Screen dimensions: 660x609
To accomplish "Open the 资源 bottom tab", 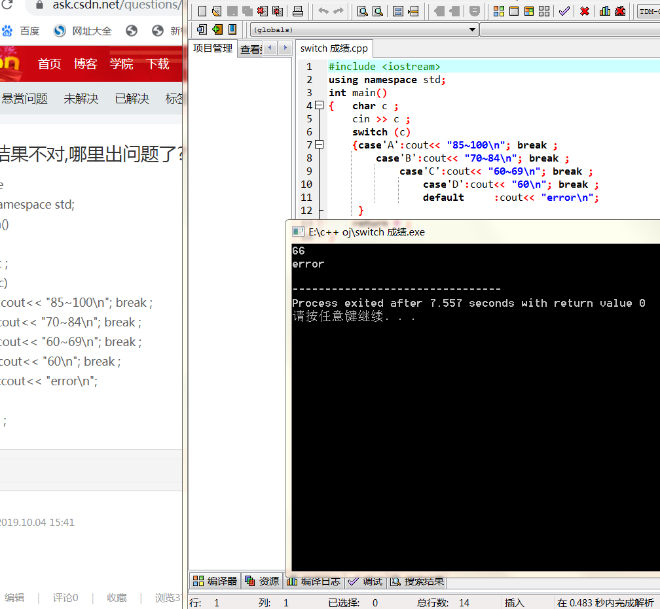I will coord(262,582).
